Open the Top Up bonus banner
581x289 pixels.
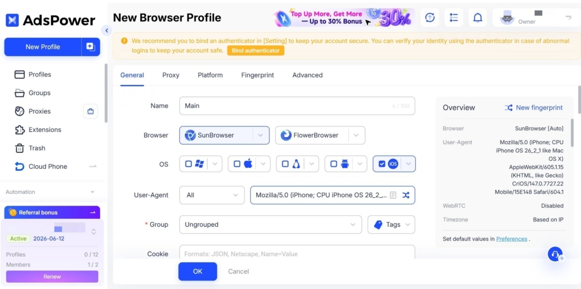pyautogui.click(x=344, y=18)
